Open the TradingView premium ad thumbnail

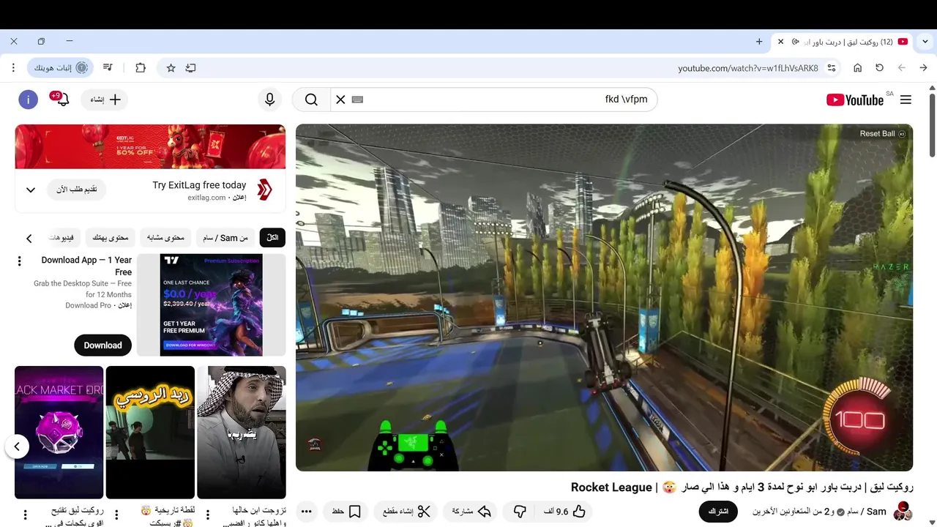[x=211, y=305]
